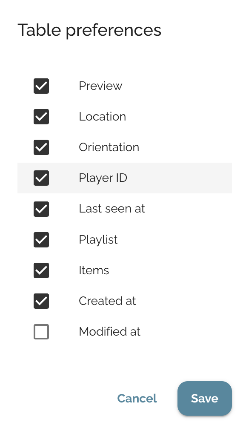
Task: Disable the Orientation column
Action: click(x=41, y=147)
